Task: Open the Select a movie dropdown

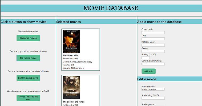Action: click(x=153, y=89)
